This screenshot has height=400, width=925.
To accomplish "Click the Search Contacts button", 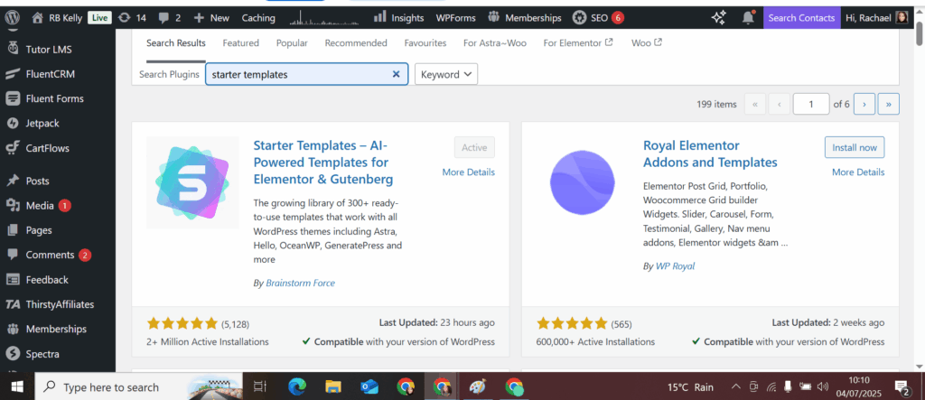I will pos(802,18).
